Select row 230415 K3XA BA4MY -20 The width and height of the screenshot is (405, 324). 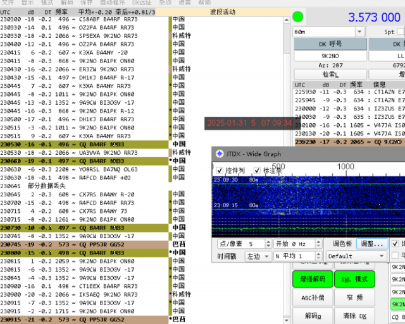point(84,52)
